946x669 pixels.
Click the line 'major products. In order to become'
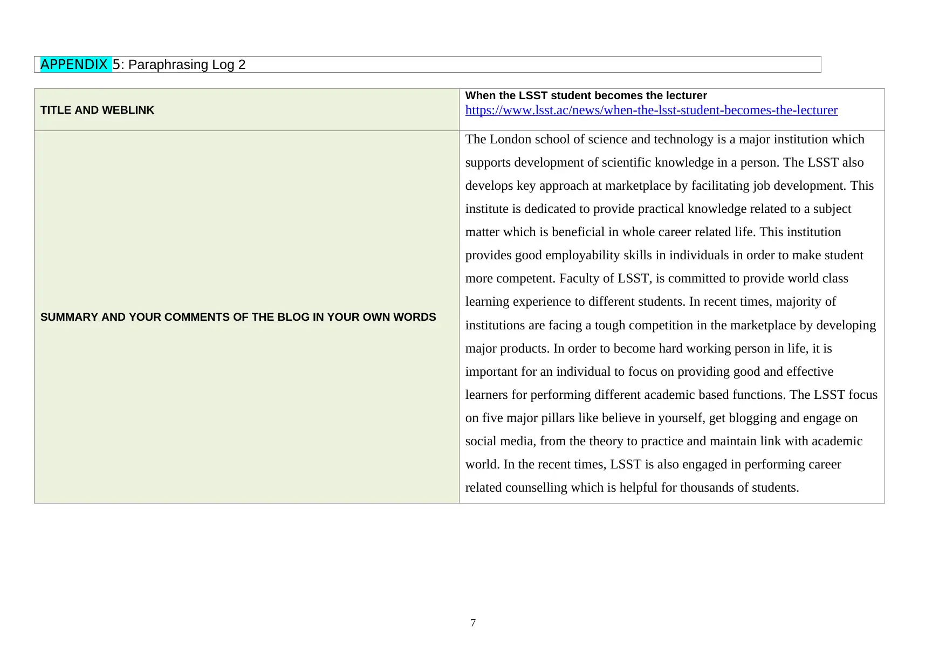pyautogui.click(x=648, y=349)
